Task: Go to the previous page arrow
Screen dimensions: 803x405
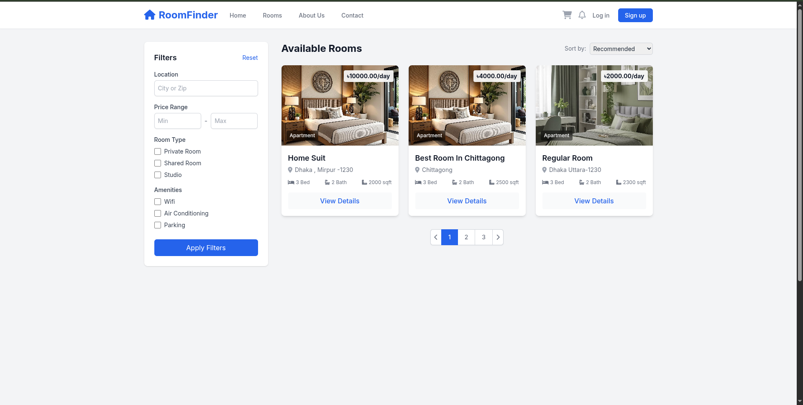Action: (436, 237)
